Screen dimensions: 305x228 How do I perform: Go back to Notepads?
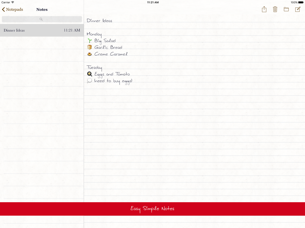13,9
